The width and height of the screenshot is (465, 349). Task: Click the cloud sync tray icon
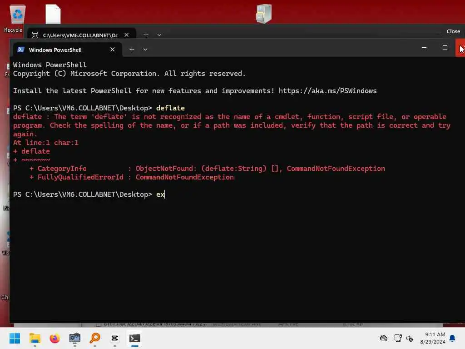tap(384, 338)
